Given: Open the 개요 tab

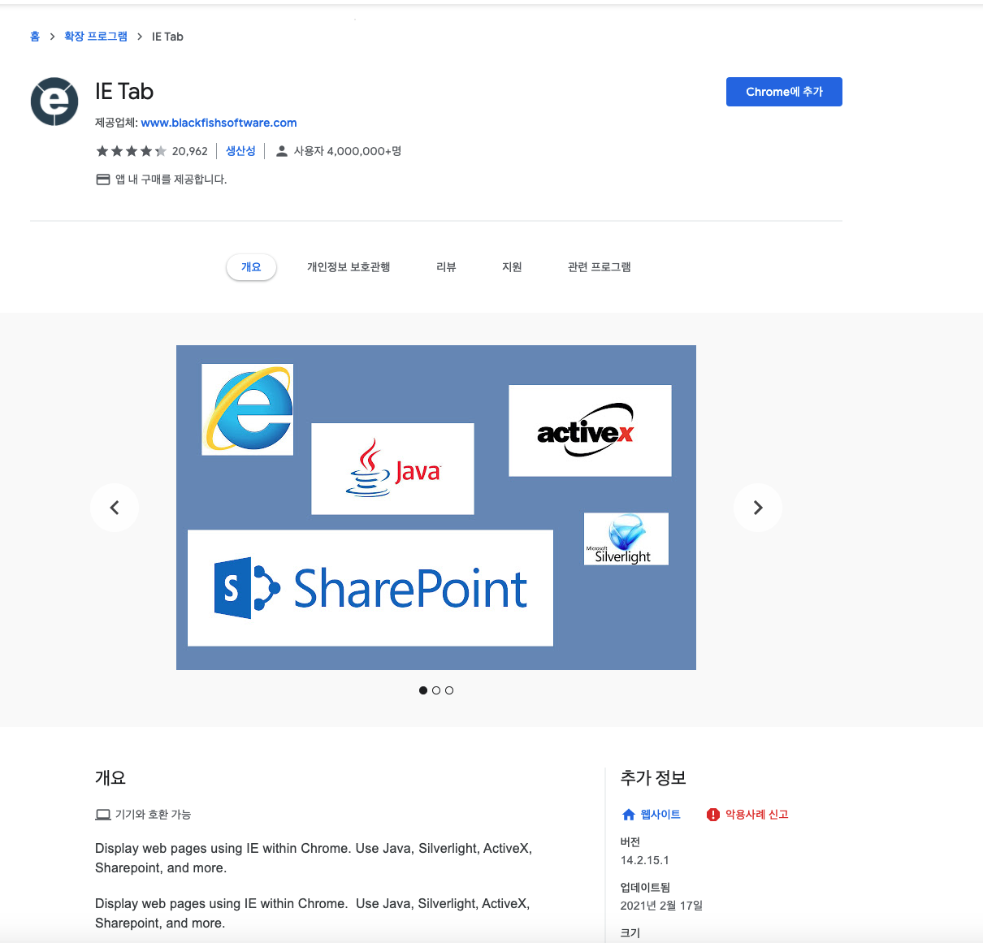Looking at the screenshot, I should pyautogui.click(x=251, y=267).
